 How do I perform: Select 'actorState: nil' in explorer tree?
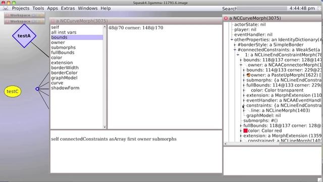[x=250, y=25]
